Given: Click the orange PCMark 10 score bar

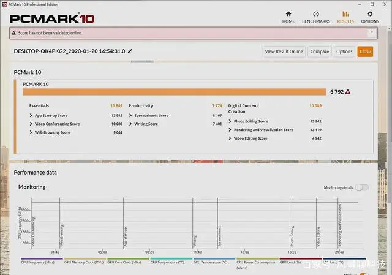Looking at the screenshot, I should 174,92.
